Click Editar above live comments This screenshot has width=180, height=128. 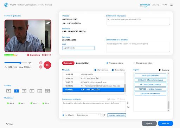111,99
